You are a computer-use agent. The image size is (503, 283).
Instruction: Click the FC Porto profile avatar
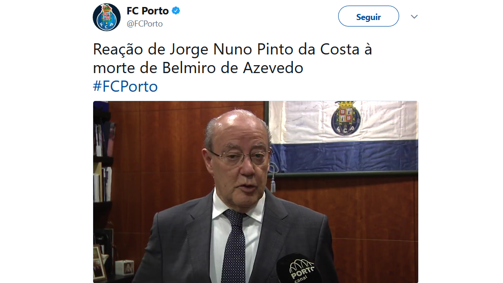pos(107,17)
